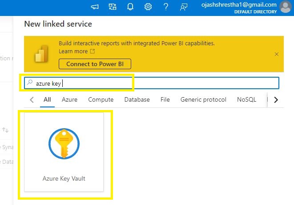Click the announcements megaphone icon
This screenshot has height=205, width=294.
click(95, 7)
